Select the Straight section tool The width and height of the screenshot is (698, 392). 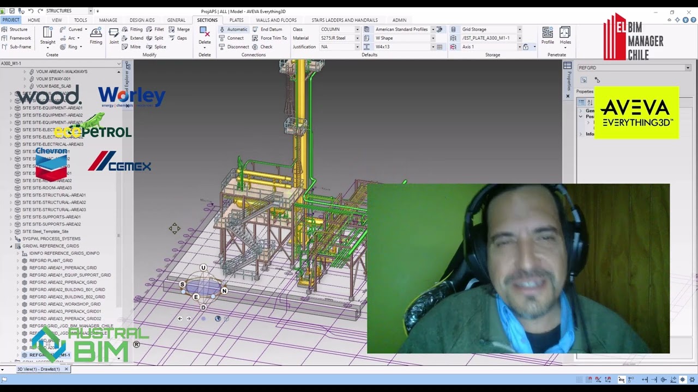pyautogui.click(x=47, y=36)
